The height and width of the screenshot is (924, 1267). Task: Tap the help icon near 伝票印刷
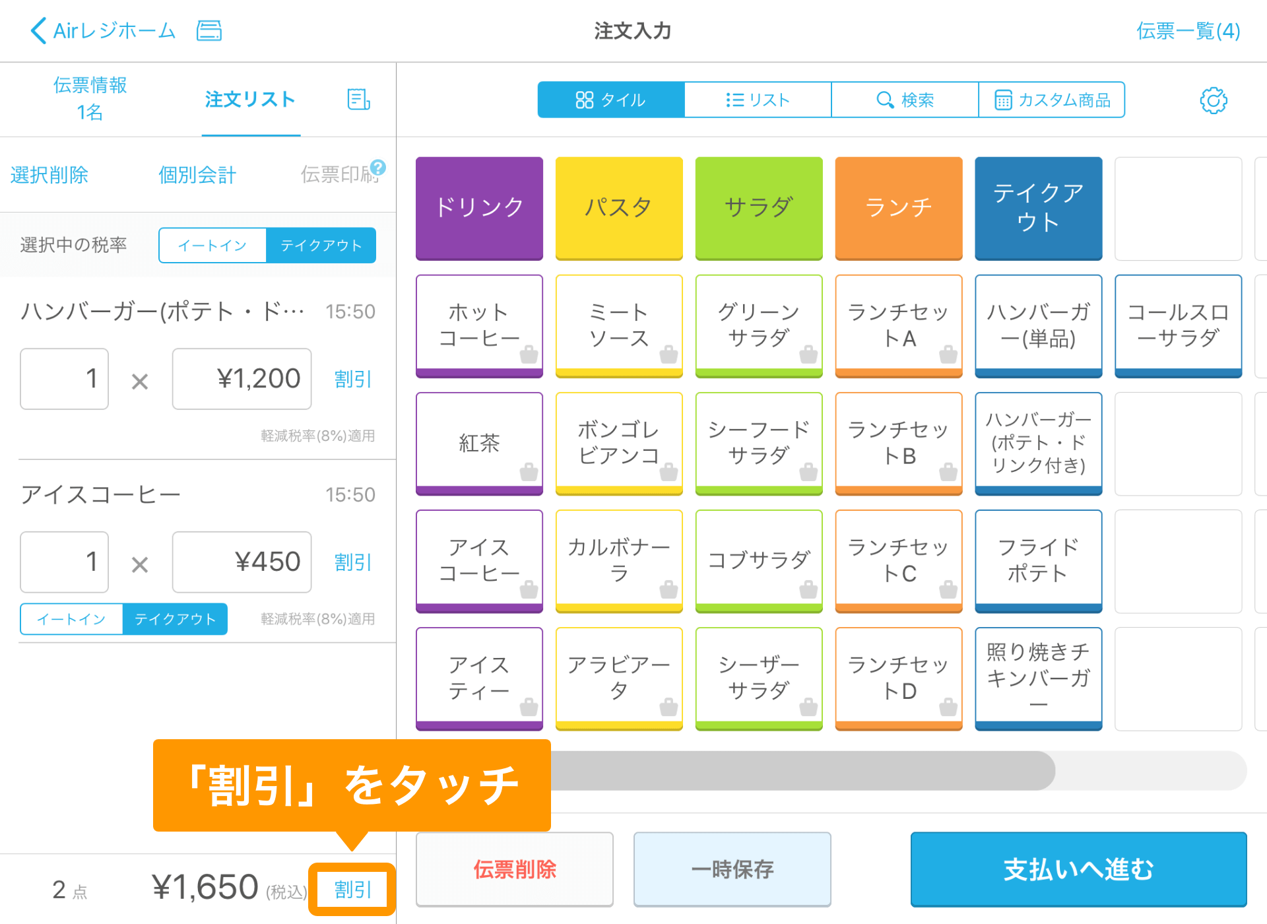(378, 167)
